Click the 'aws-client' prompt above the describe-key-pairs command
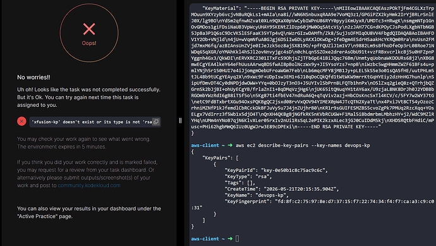 (x=205, y=145)
